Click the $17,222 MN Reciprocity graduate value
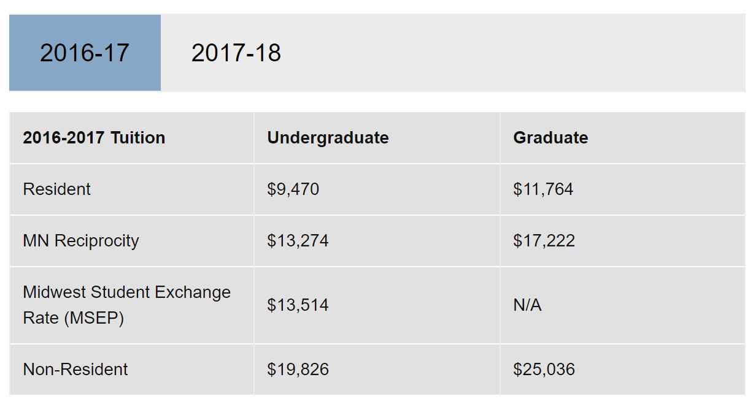 (x=544, y=241)
